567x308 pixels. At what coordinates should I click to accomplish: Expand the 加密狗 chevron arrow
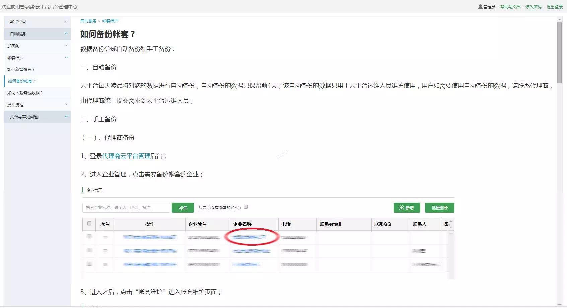(x=66, y=45)
